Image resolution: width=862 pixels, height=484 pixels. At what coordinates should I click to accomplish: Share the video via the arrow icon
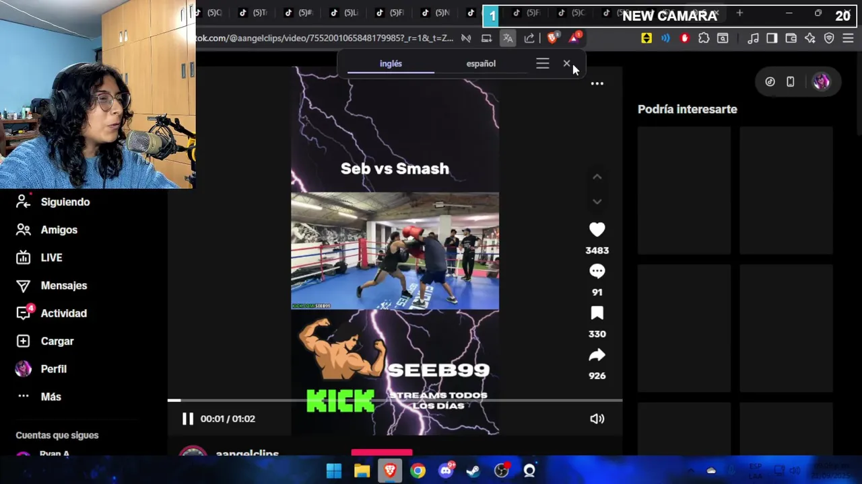597,355
